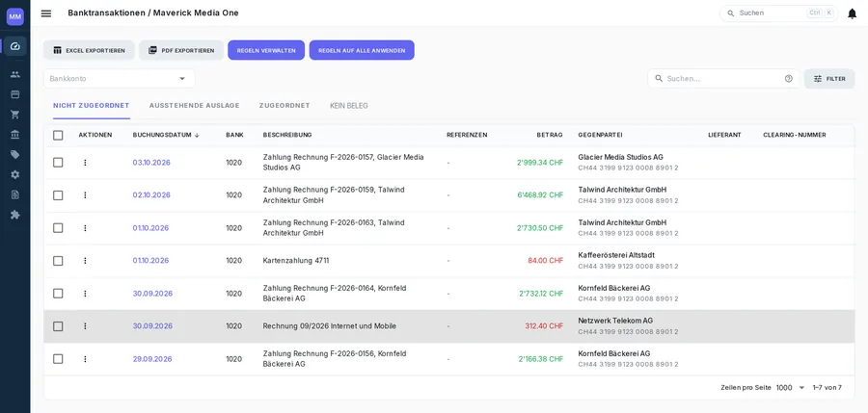Click Kartenzahlung 4711 description
Screen dimensions: 868x413
296,260
